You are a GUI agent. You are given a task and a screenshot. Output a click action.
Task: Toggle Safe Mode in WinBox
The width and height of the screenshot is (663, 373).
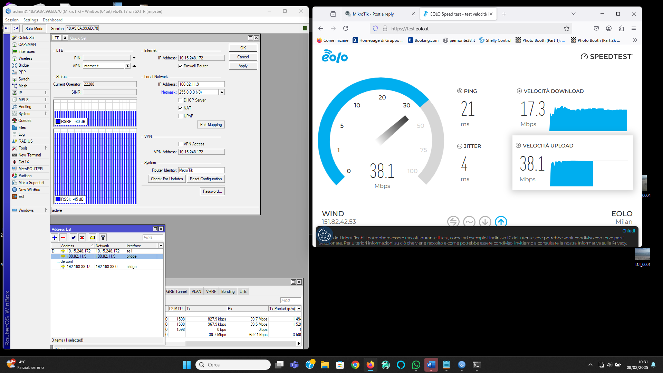tap(34, 28)
